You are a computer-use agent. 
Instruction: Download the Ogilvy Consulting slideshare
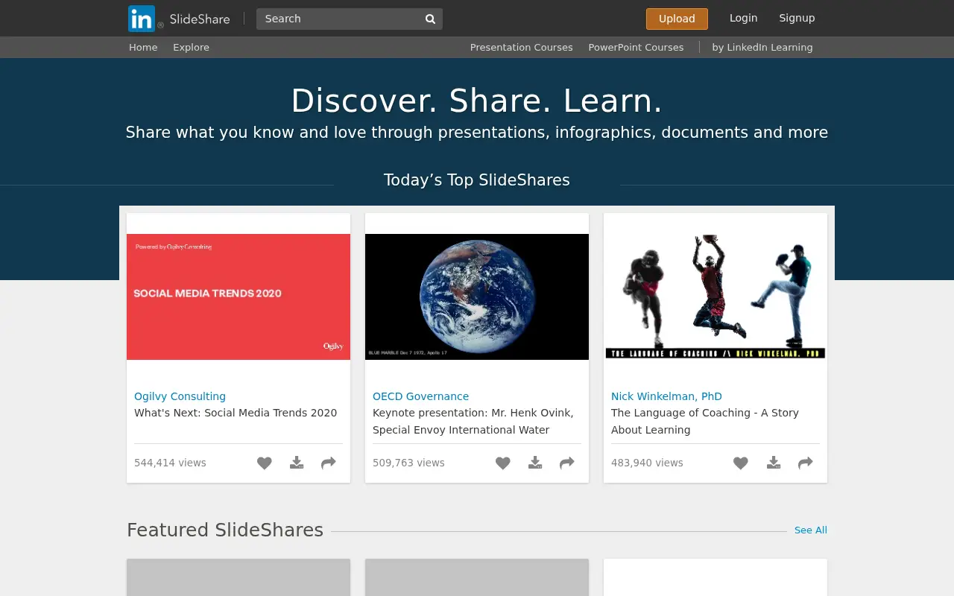[x=297, y=463]
